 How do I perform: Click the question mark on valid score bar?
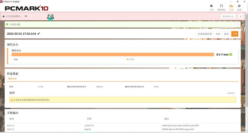coord(238,24)
